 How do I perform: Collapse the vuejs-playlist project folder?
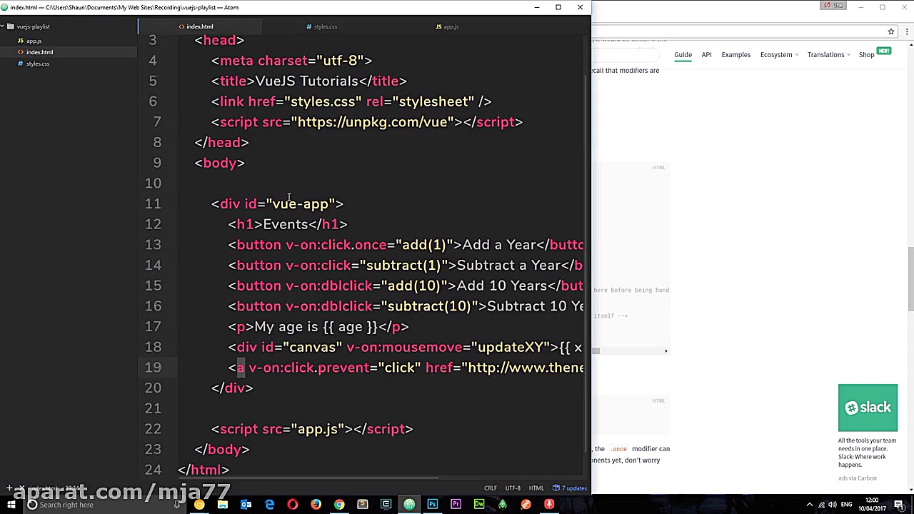tap(29, 26)
